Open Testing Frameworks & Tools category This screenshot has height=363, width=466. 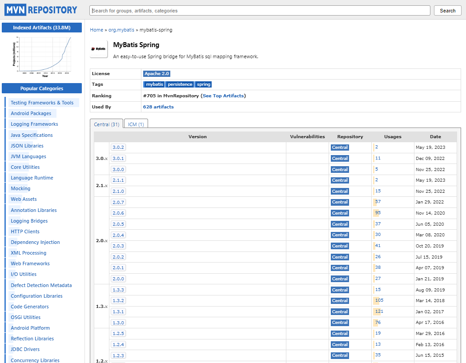pyautogui.click(x=42, y=103)
